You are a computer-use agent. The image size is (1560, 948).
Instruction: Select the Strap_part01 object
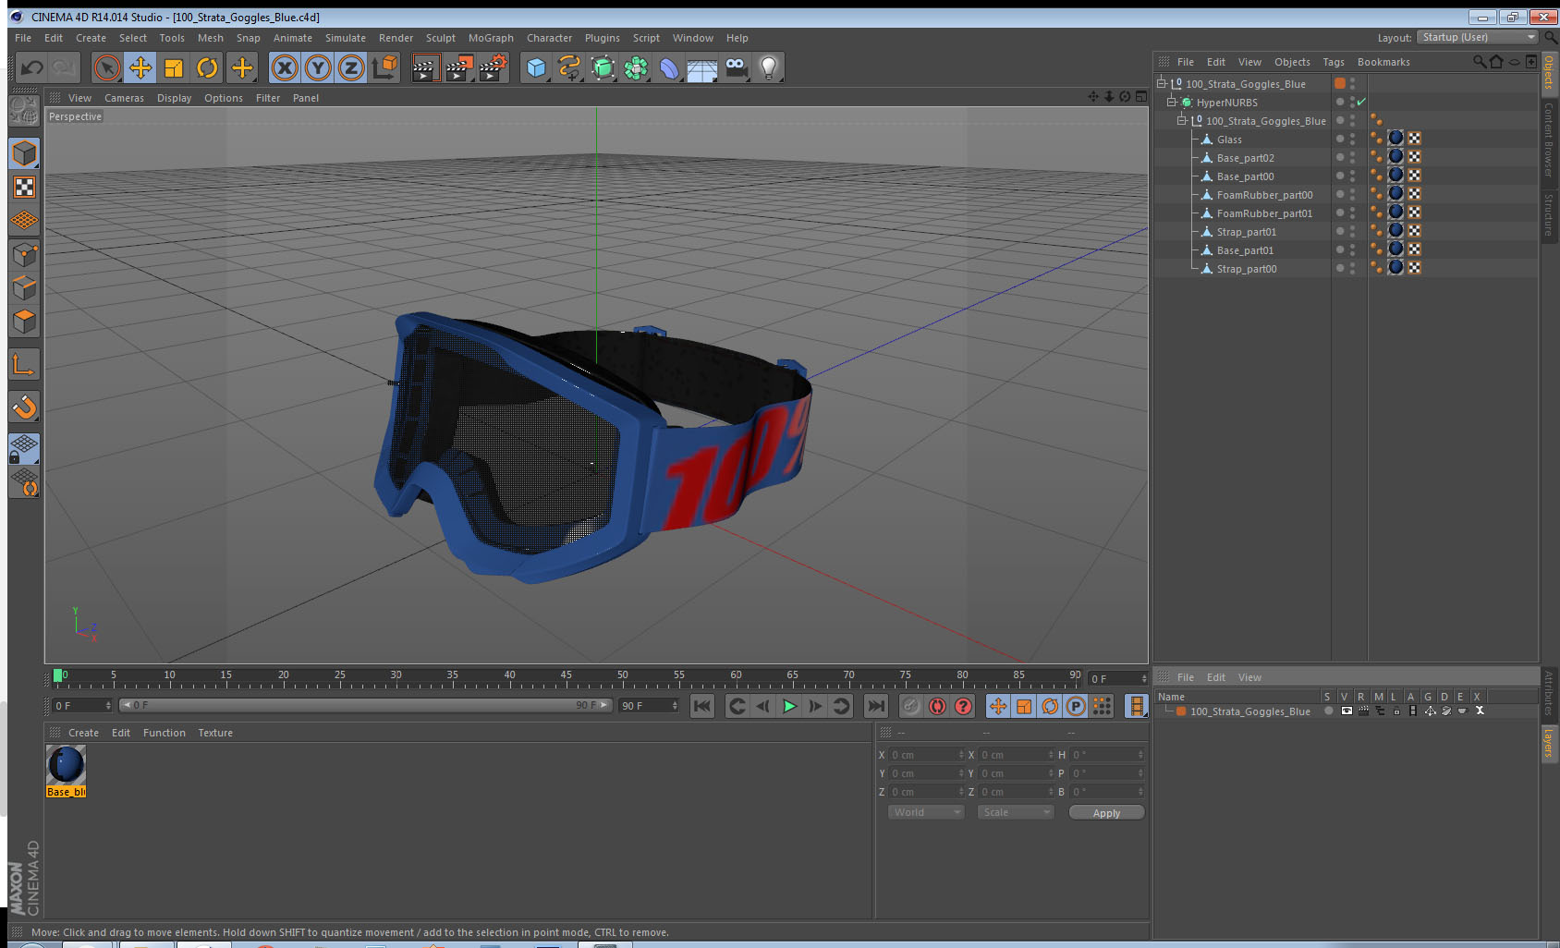coord(1246,232)
